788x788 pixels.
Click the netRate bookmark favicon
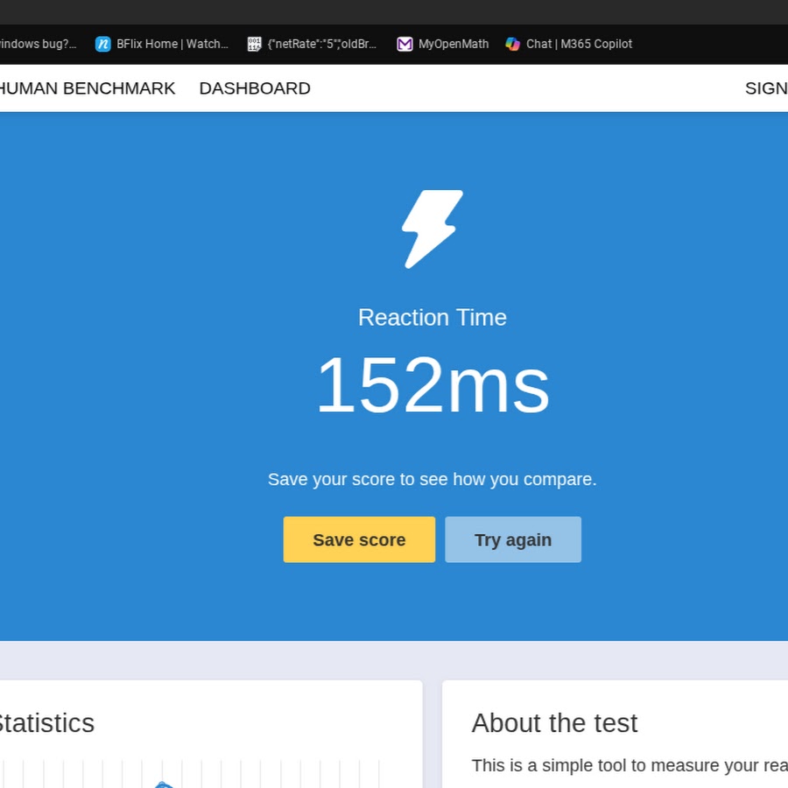254,44
